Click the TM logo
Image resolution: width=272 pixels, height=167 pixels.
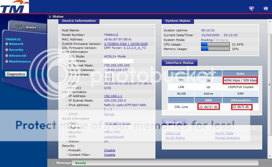14,6
